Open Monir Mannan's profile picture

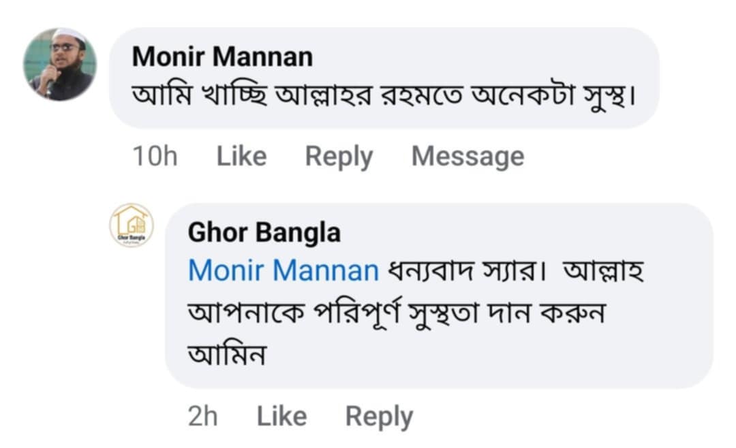[x=60, y=65]
